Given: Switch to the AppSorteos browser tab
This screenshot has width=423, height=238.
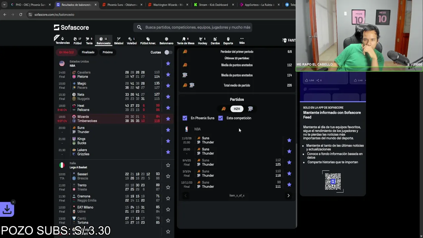Looking at the screenshot, I should (260, 5).
